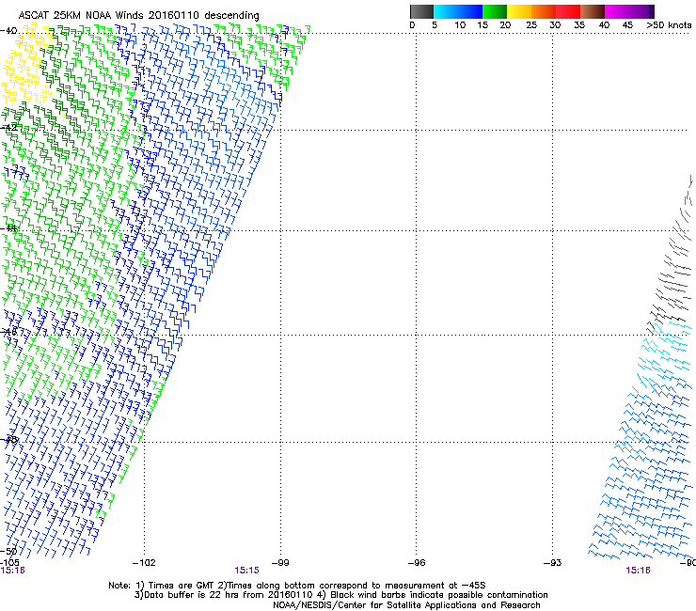The width and height of the screenshot is (696, 611).
Task: Click the orange 25-30 knots legend segment
Action: [544, 11]
